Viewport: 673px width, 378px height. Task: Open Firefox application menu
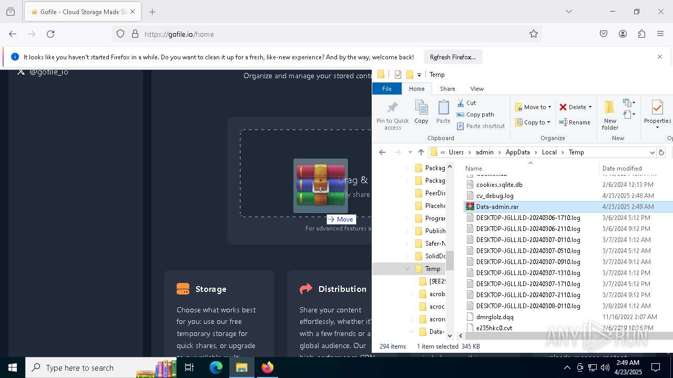(660, 34)
